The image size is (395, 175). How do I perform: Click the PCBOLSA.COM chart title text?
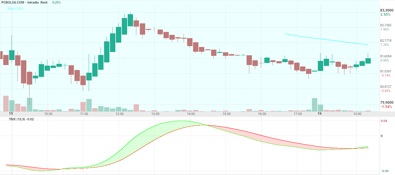12,2
